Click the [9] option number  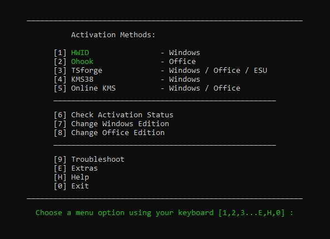pyautogui.click(x=60, y=159)
